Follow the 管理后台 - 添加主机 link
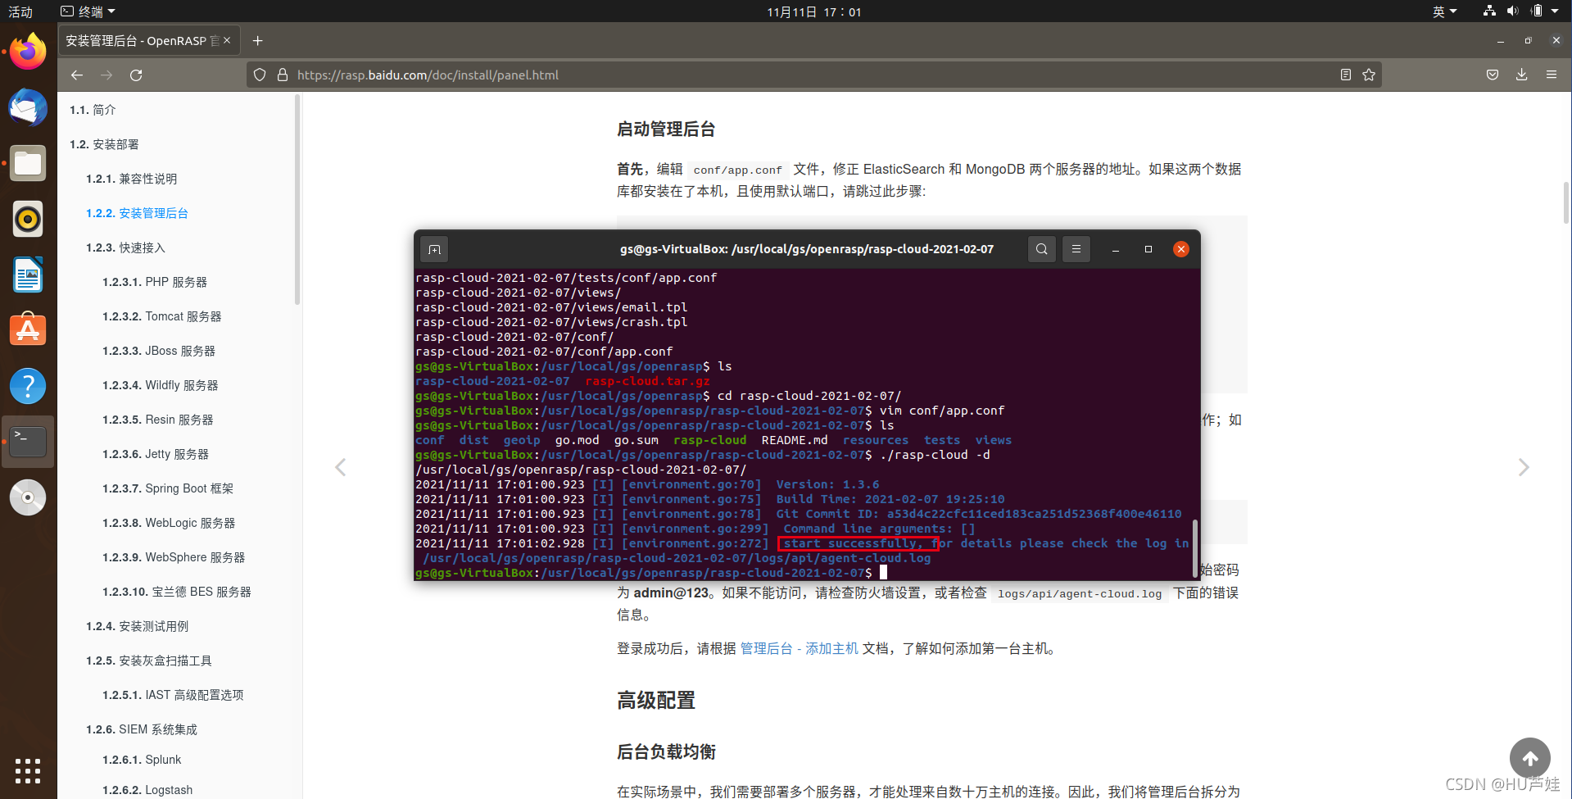Screen dimensions: 1572x799 [797, 648]
